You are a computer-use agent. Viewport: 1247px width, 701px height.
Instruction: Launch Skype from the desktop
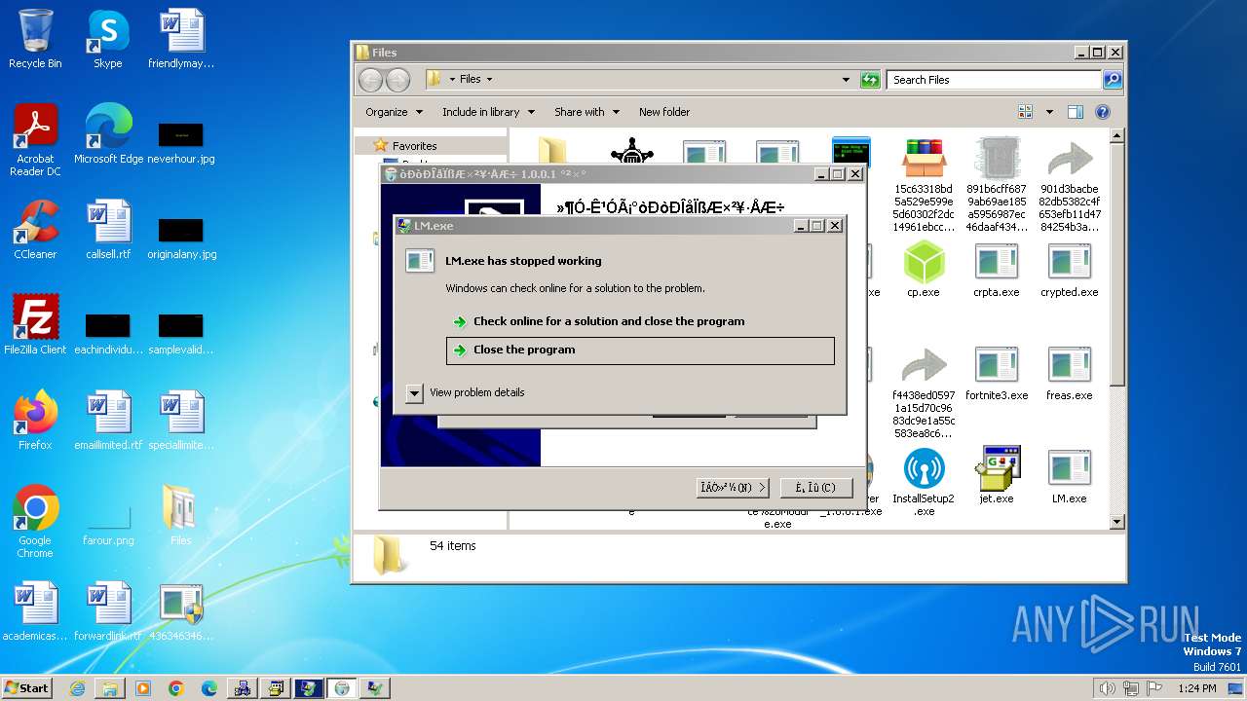coord(107,39)
